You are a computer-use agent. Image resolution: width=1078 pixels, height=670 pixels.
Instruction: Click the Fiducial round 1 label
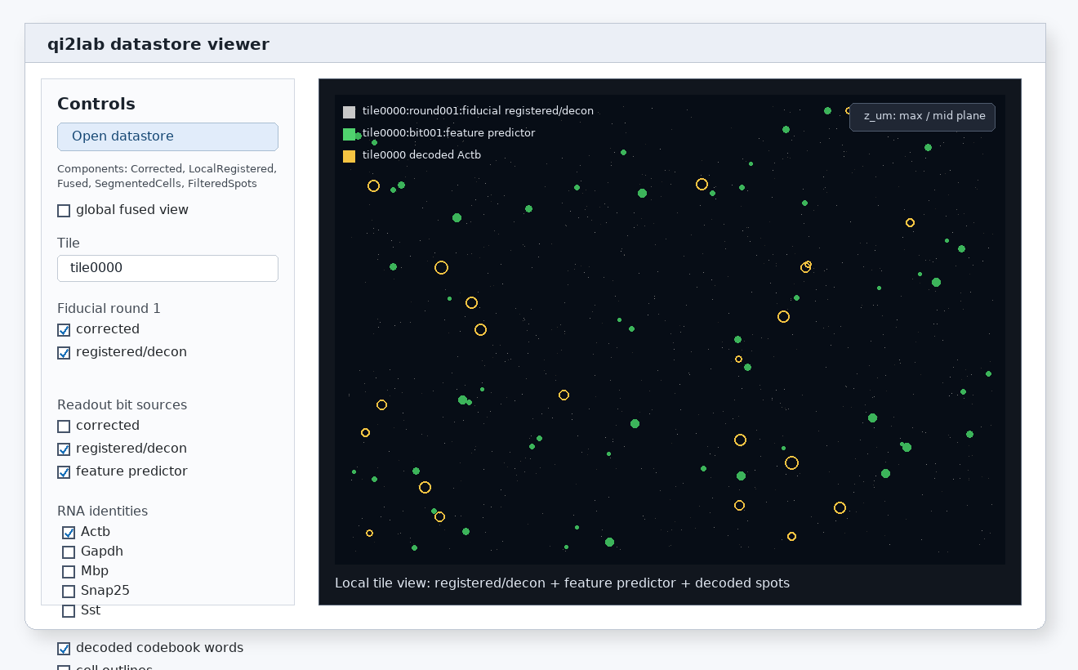pyautogui.click(x=109, y=309)
